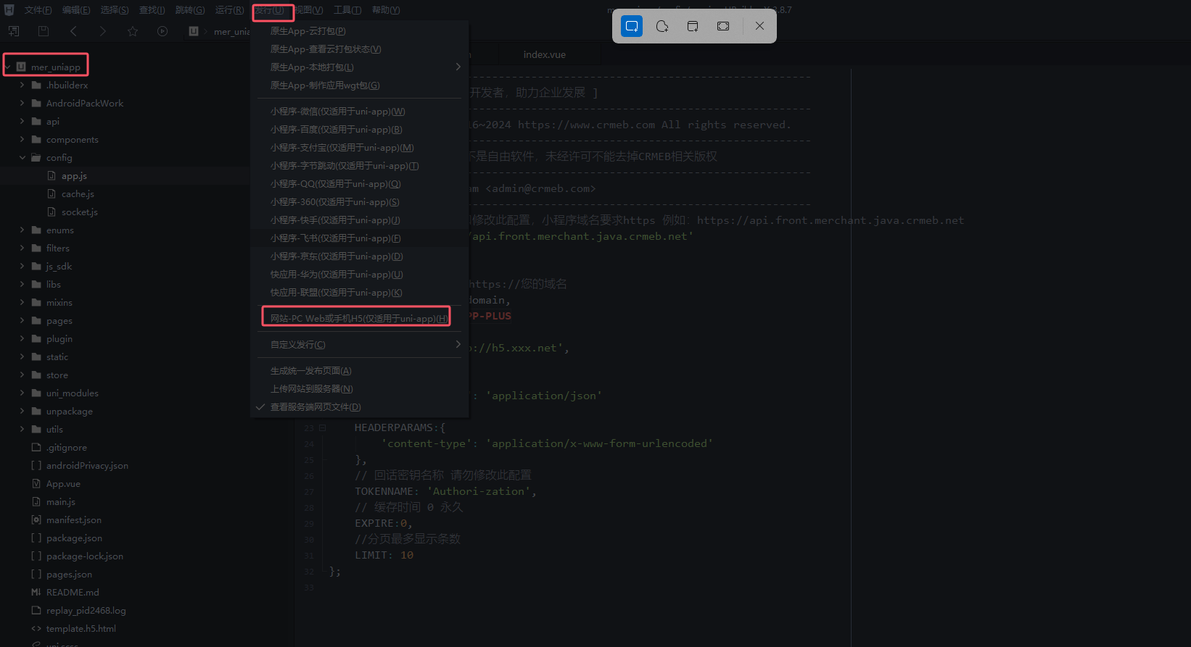The image size is (1191, 647).
Task: Open submenu arrow of 原生App-本地打包(L)
Action: point(458,67)
